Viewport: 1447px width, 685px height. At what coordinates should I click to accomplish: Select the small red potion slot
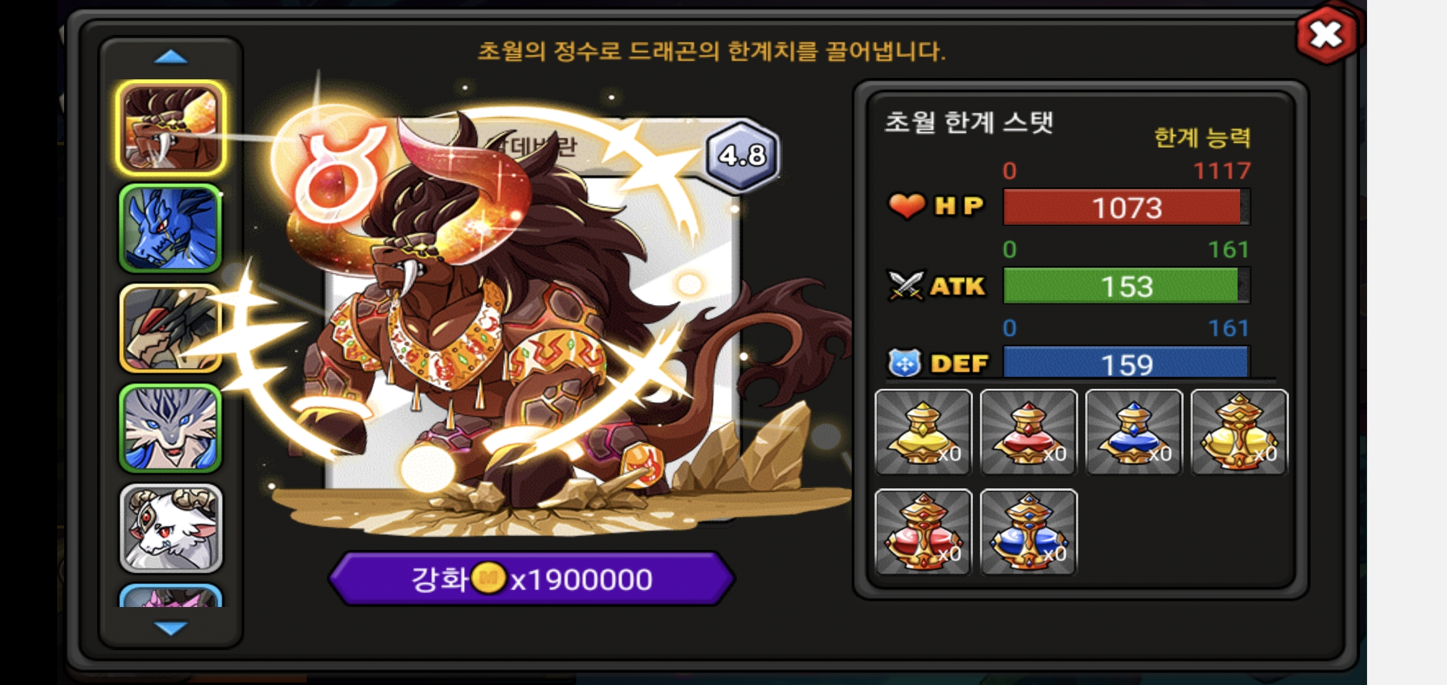tap(1029, 432)
